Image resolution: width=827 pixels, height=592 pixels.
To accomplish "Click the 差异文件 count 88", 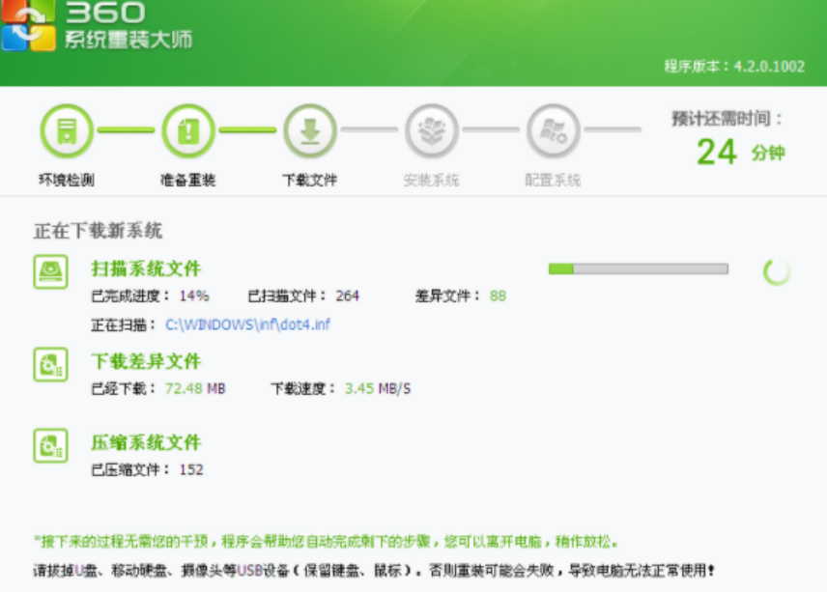I will pos(498,296).
